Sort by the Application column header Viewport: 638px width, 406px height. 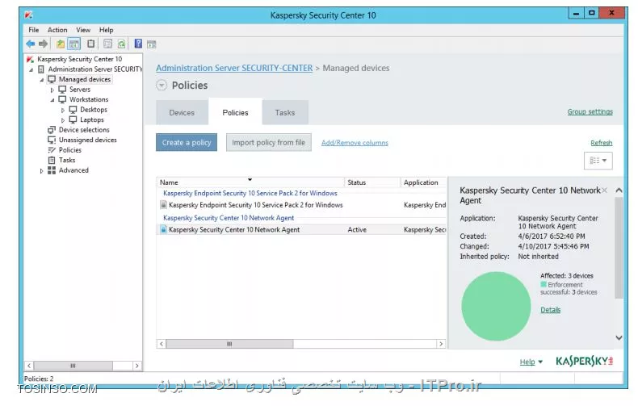click(423, 182)
